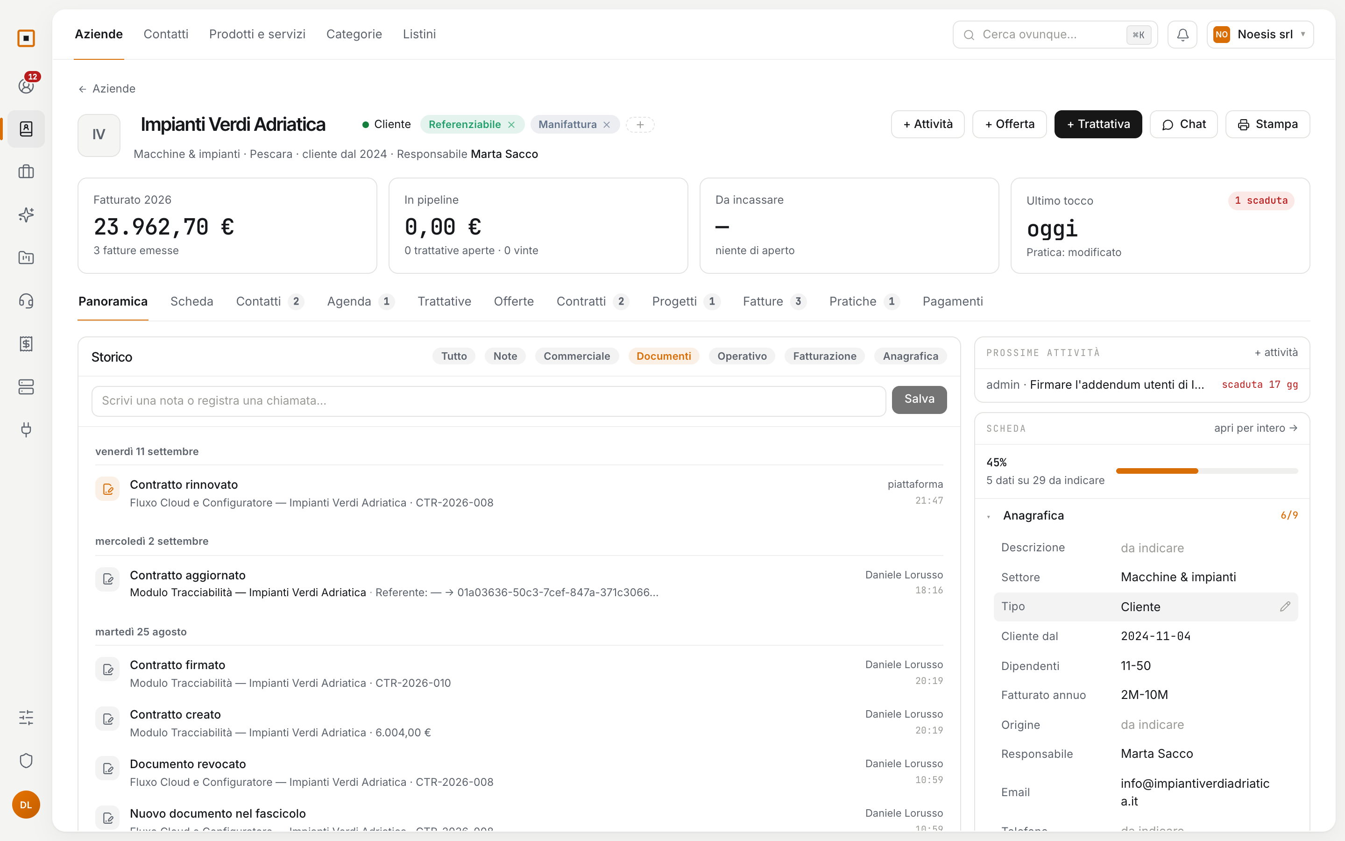Open the server stack icon in sidebar

point(26,386)
